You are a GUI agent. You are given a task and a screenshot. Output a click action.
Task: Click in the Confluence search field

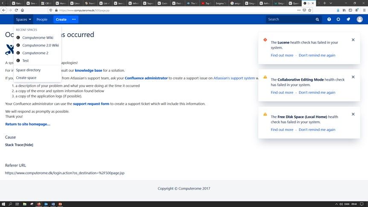pos(290,19)
